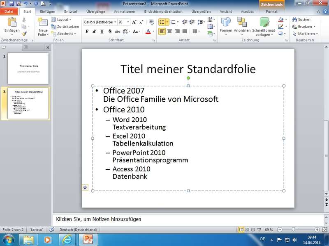The width and height of the screenshot is (329, 246).
Task: Decrease list indent level
Action: point(185,22)
